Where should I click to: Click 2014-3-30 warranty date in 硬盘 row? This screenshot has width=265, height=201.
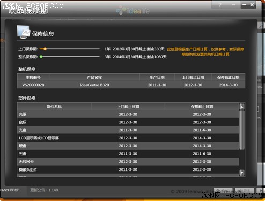click(202, 146)
